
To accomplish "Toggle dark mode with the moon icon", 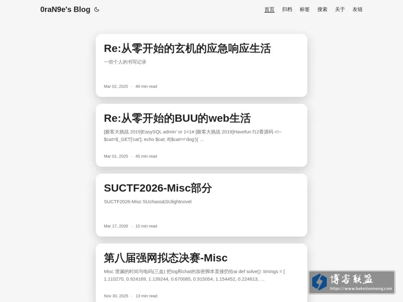I will point(97,9).
